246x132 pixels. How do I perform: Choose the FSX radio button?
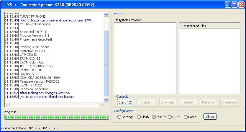[154, 117]
